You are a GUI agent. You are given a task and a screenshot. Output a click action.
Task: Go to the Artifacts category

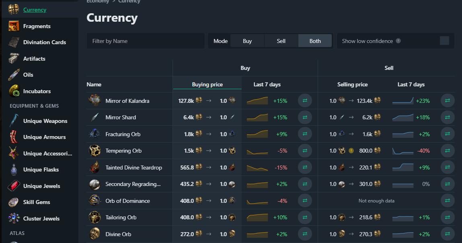pyautogui.click(x=34, y=59)
